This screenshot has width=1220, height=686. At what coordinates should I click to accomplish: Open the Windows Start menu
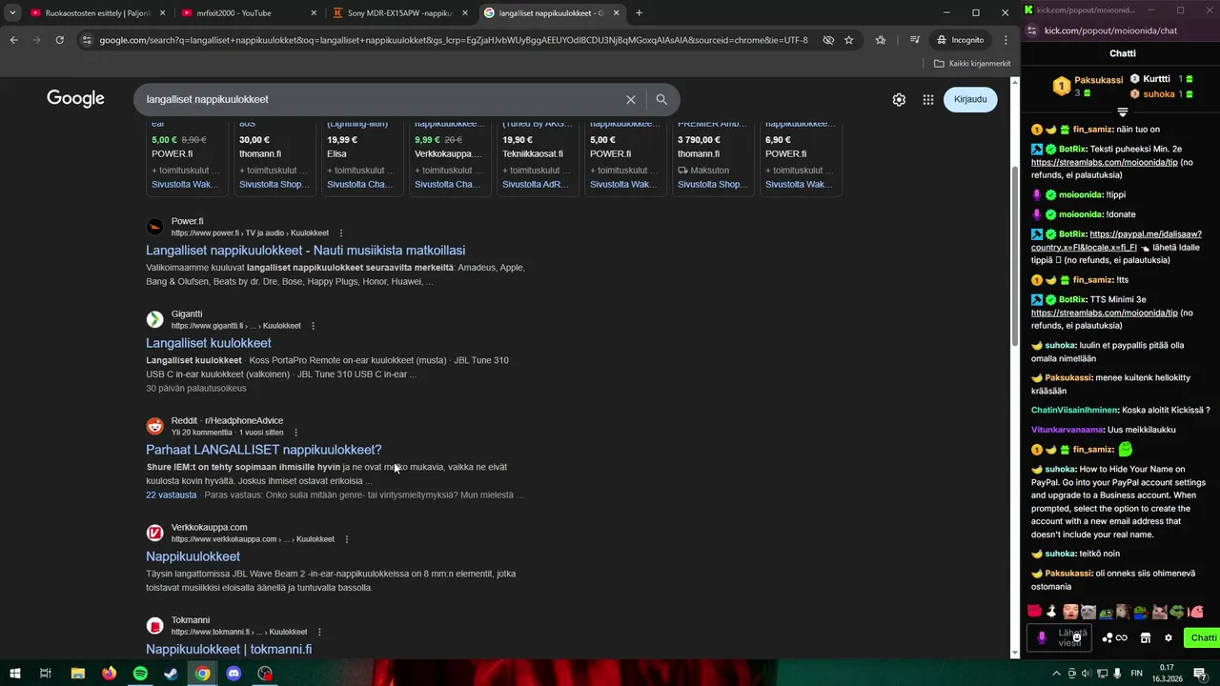(14, 674)
